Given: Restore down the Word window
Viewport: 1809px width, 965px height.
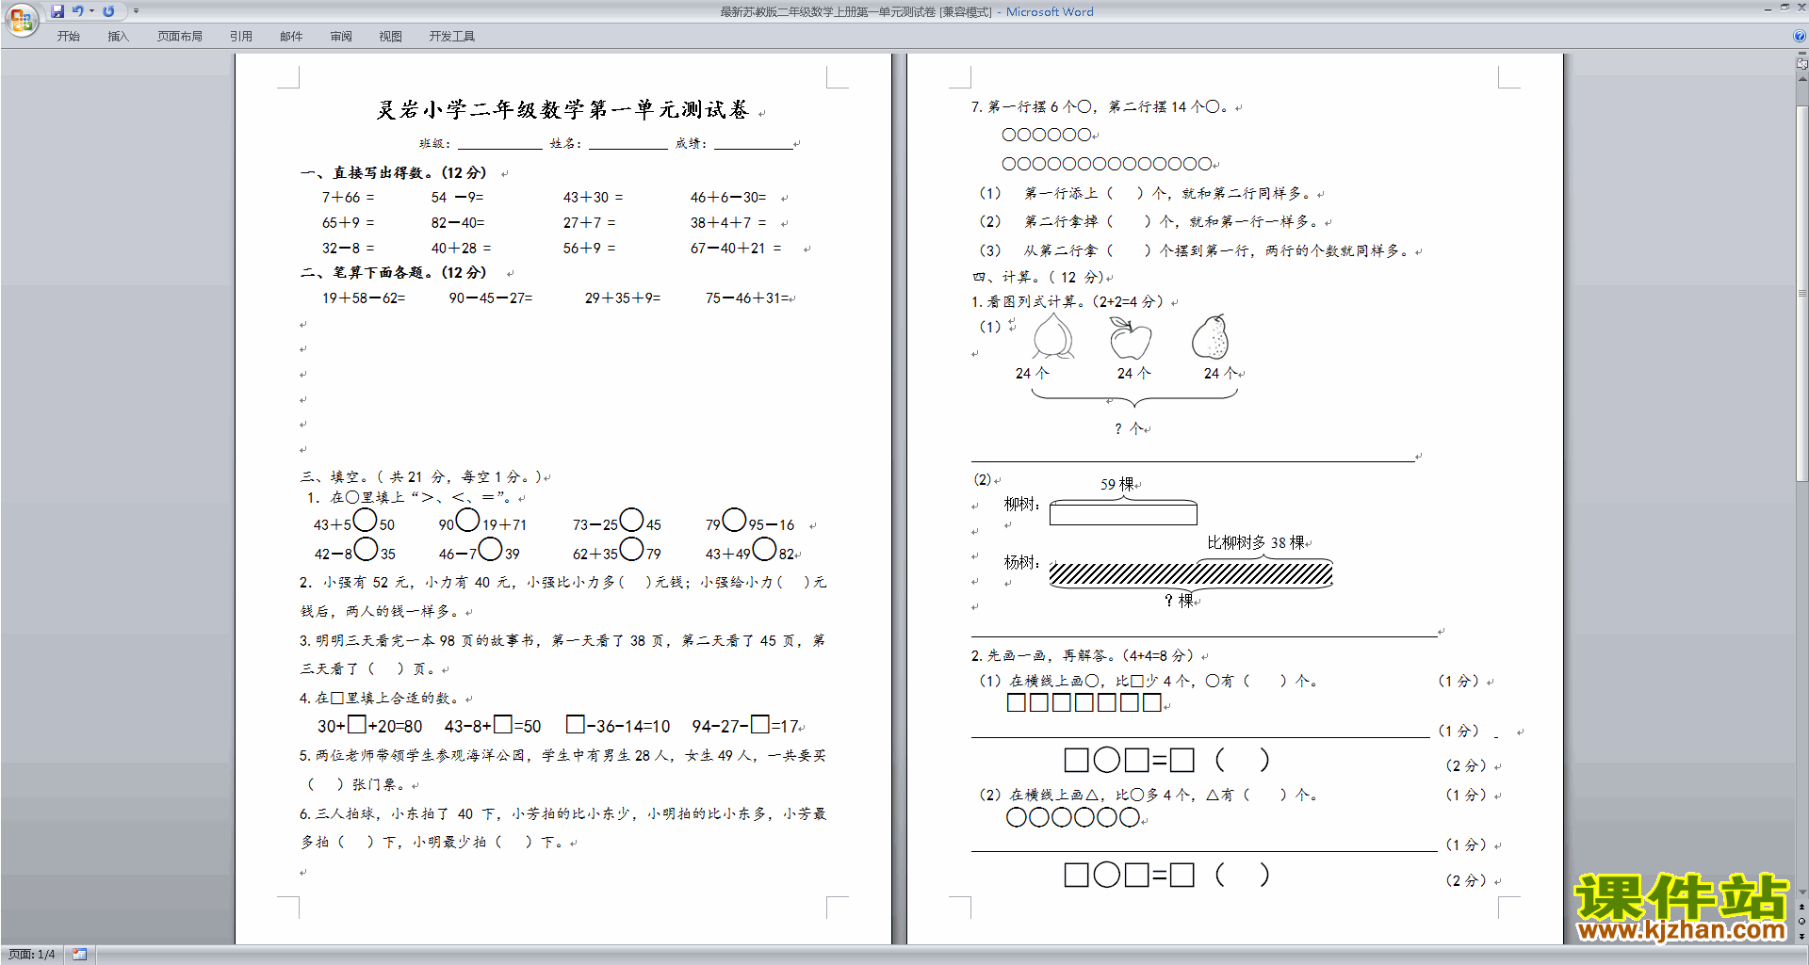Looking at the screenshot, I should [x=1785, y=8].
